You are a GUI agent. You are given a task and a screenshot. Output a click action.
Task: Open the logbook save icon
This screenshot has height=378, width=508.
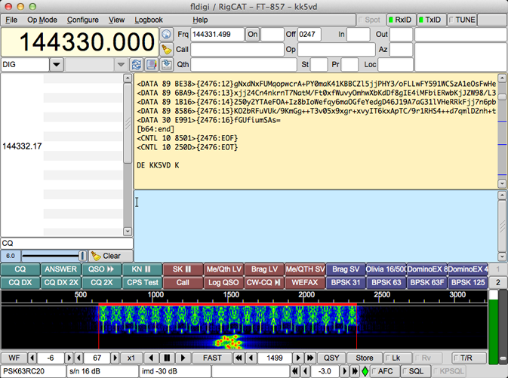pos(167,64)
